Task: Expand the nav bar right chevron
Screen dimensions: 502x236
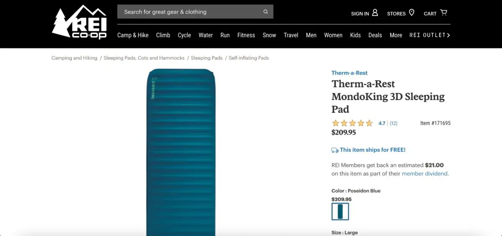Action: click(448, 35)
